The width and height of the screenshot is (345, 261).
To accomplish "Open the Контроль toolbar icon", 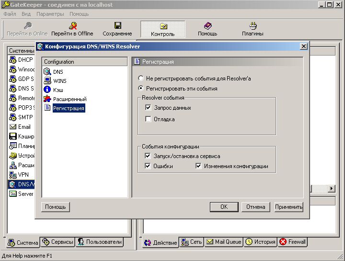I will 162,26.
